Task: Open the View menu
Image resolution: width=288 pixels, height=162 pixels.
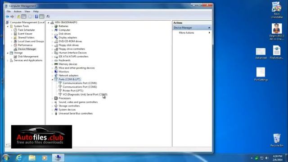Action: tap(27, 11)
